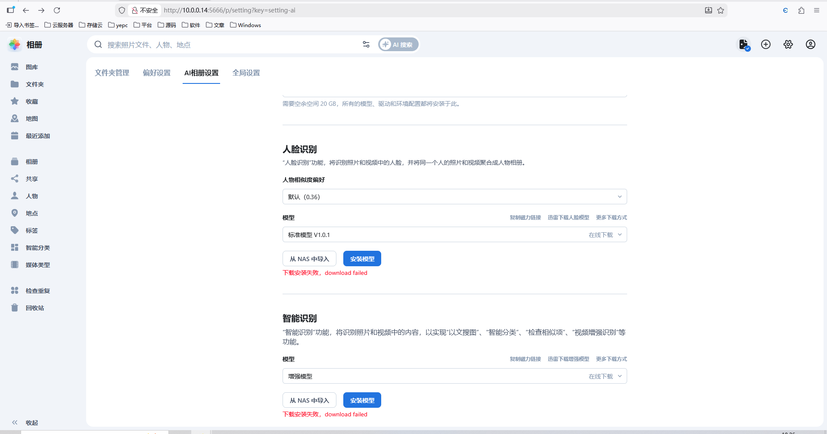
Task: Click 安装模型 under 人脸识别
Action: pyautogui.click(x=362, y=259)
